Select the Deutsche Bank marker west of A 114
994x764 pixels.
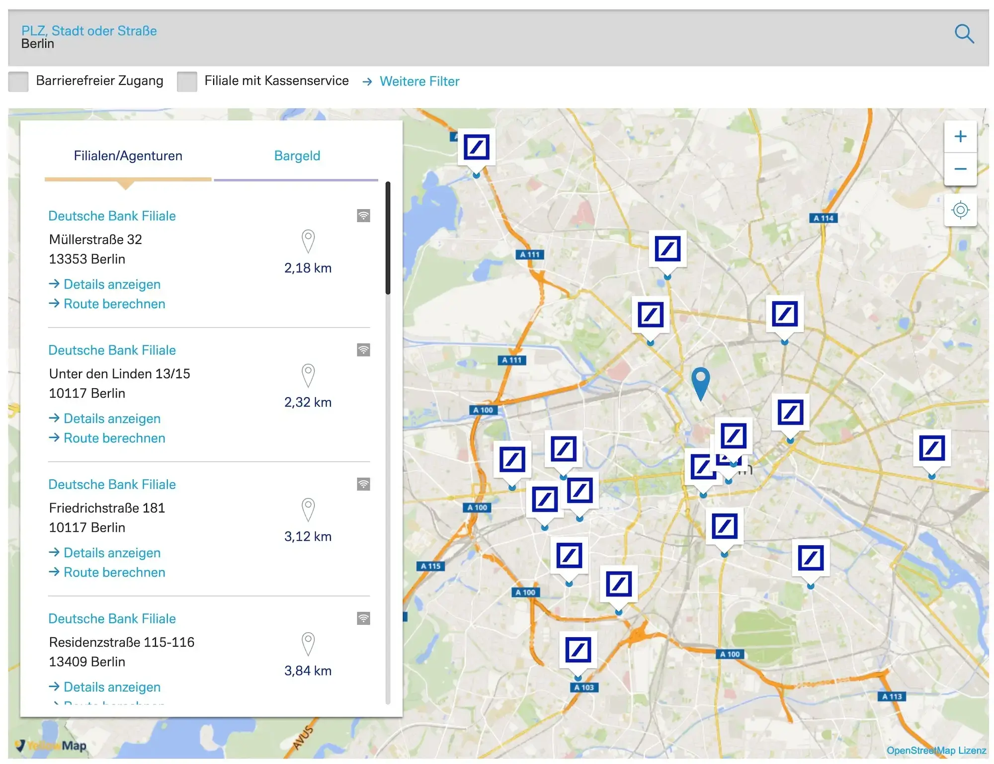[x=667, y=249]
